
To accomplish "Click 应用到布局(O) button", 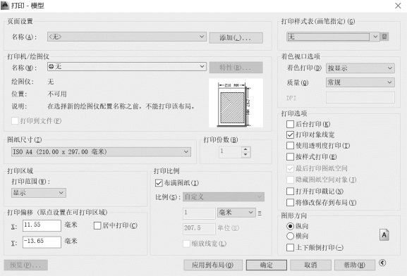I will click(x=213, y=265).
